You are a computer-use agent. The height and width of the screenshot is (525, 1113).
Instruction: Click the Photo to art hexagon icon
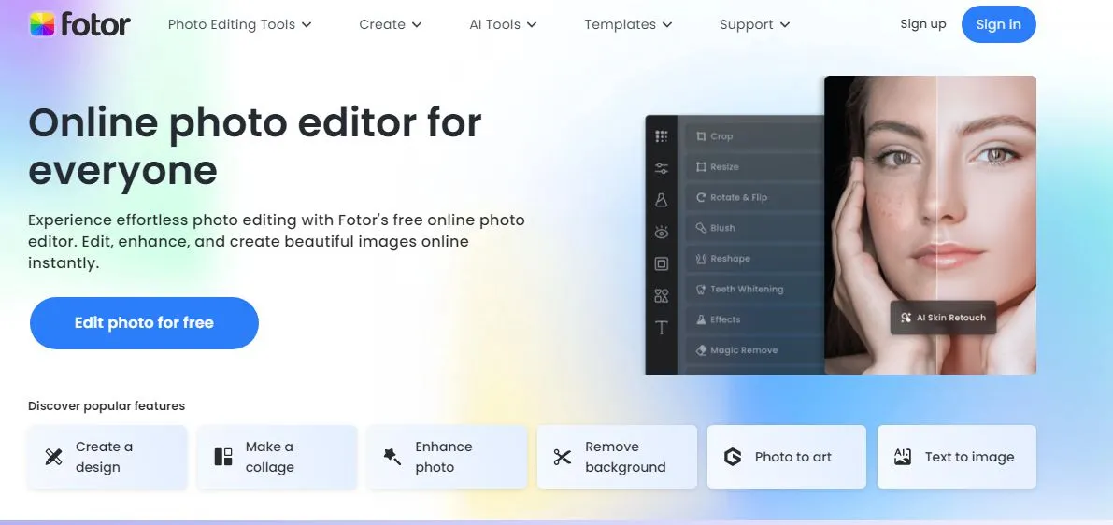coord(732,457)
